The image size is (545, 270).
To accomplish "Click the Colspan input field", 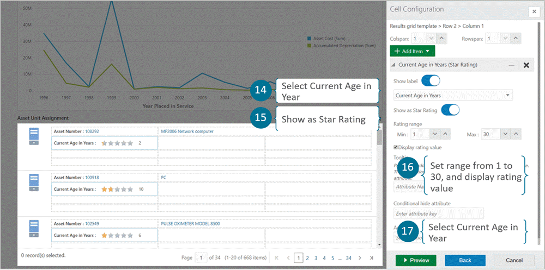I will click(419, 39).
